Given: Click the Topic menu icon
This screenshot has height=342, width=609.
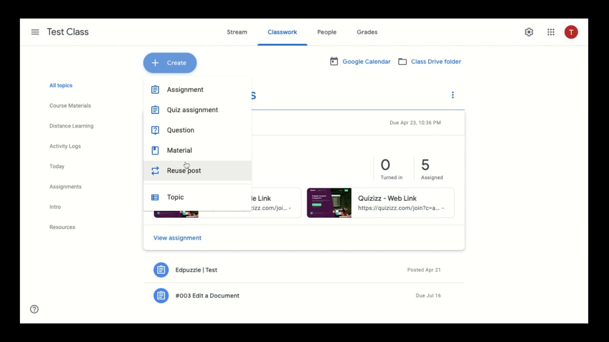Looking at the screenshot, I should pos(155,197).
